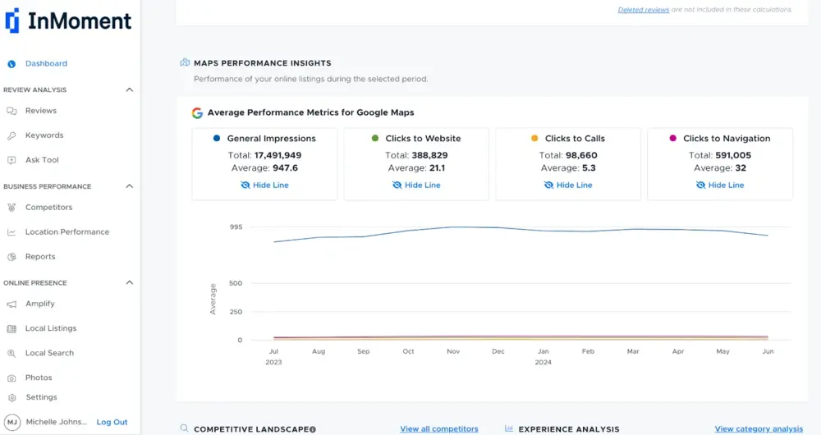
Task: Click the Reviews chat bubble icon
Action: (x=11, y=111)
